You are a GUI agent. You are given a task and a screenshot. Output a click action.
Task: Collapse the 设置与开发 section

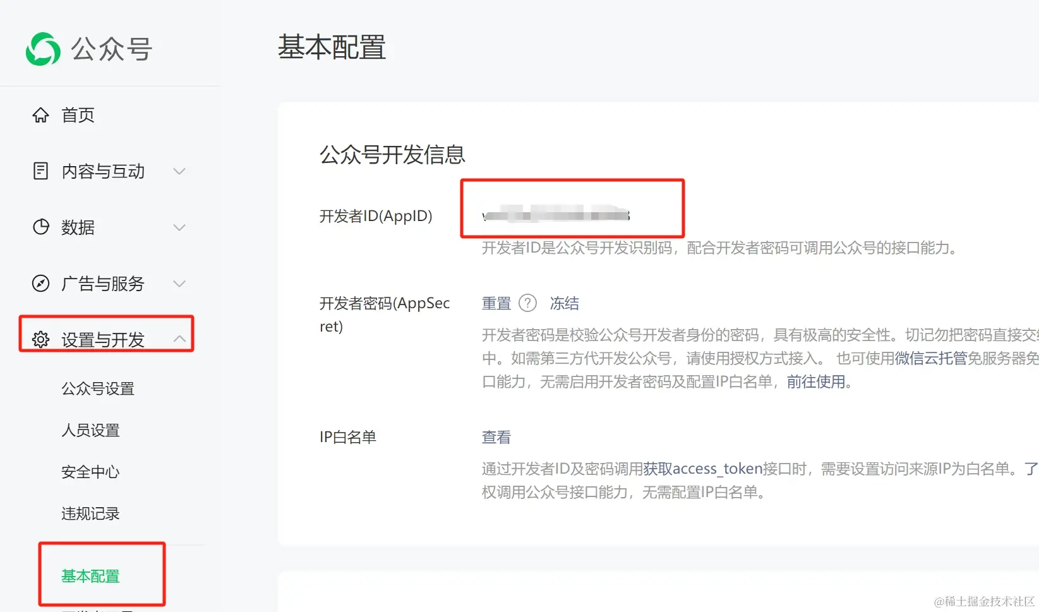click(179, 339)
